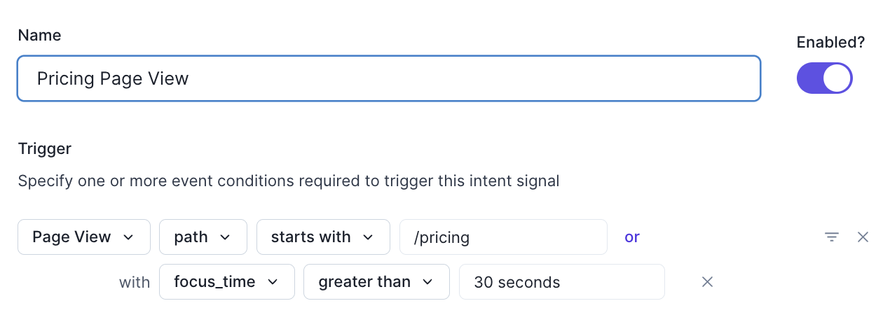The height and width of the screenshot is (329, 890).
Task: Click the filter icon on the condition row
Action: pos(831,237)
